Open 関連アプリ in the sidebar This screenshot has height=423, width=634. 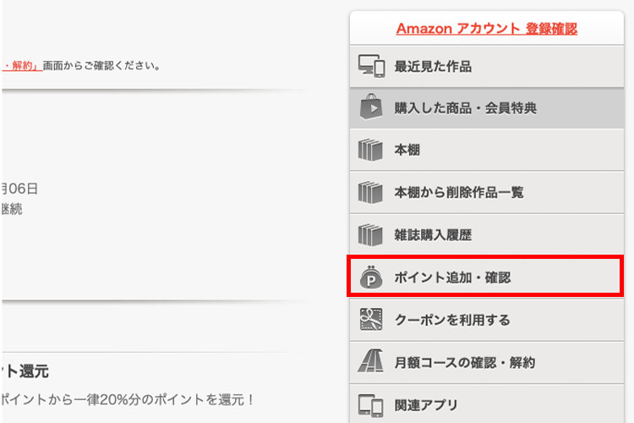click(427, 404)
